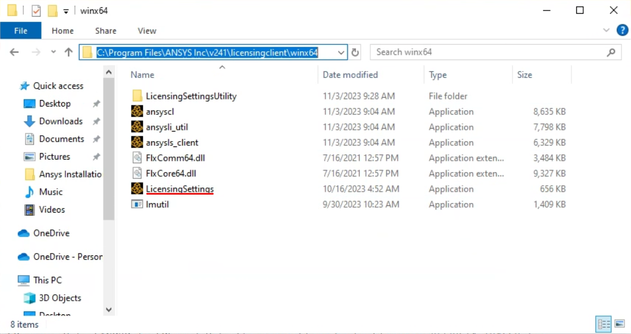Open recent locations dropdown arrow

(54, 52)
